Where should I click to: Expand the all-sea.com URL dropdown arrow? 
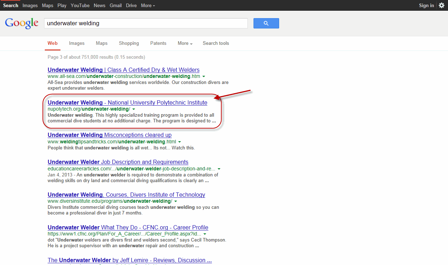click(x=204, y=76)
